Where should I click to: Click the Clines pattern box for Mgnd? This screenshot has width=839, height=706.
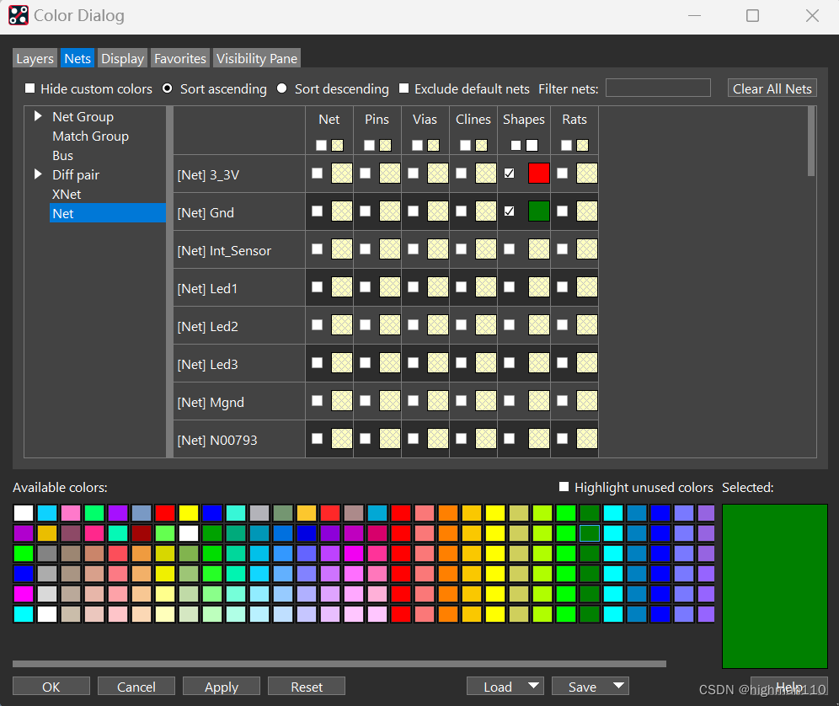click(x=486, y=401)
